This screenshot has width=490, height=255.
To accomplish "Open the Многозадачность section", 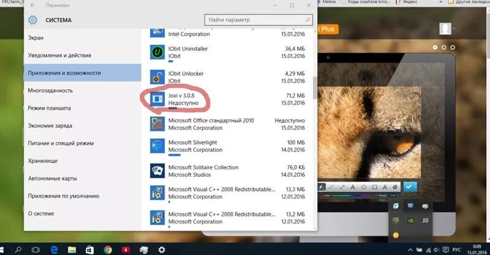I will pos(50,91).
